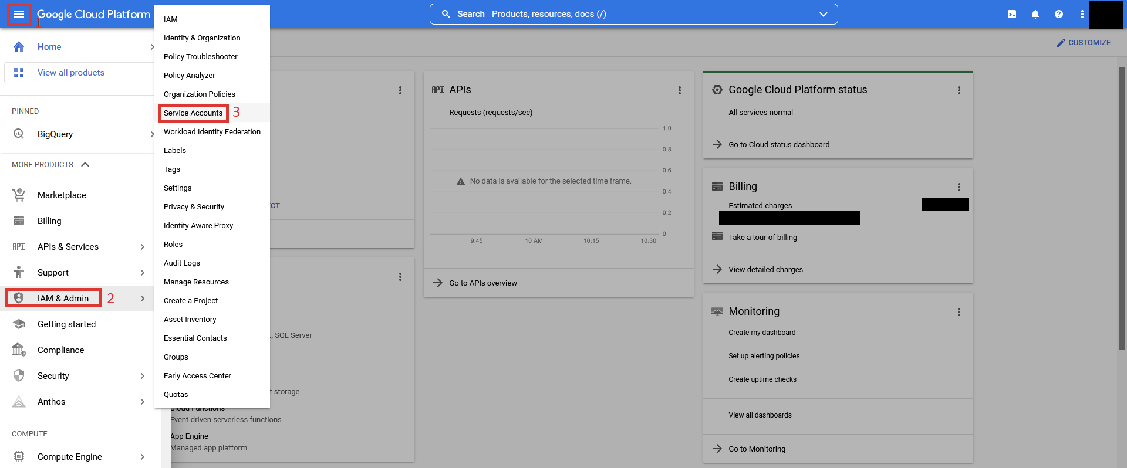Screen dimensions: 1127x468
Task: Collapse the MORE PRODUCTS section
Action: 85,164
